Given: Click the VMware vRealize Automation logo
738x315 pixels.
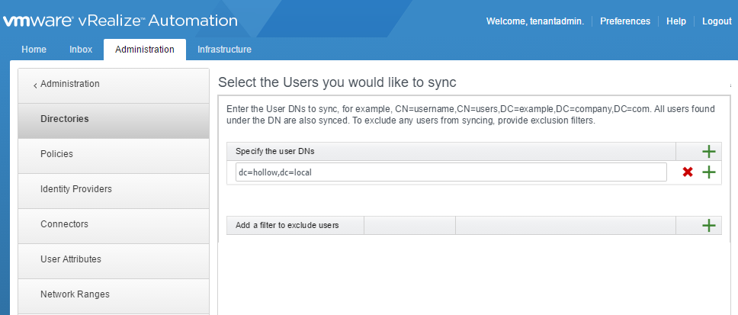Looking at the screenshot, I should coord(120,21).
